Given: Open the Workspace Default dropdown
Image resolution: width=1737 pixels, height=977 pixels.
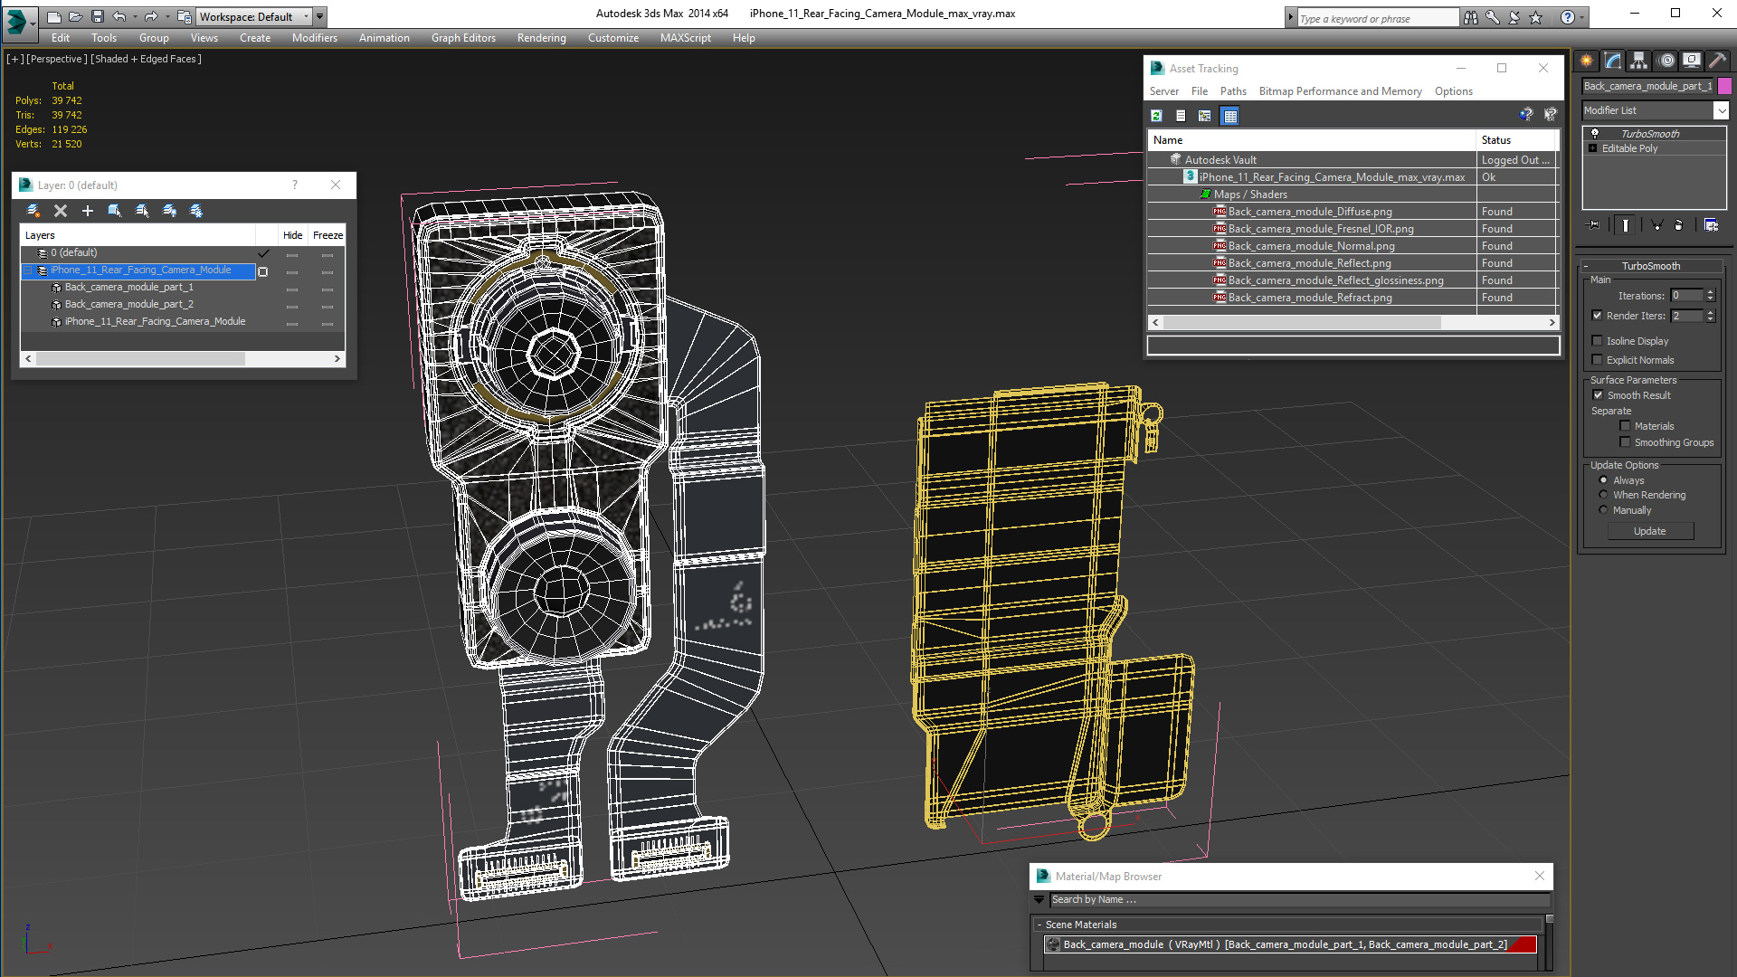Looking at the screenshot, I should [254, 16].
